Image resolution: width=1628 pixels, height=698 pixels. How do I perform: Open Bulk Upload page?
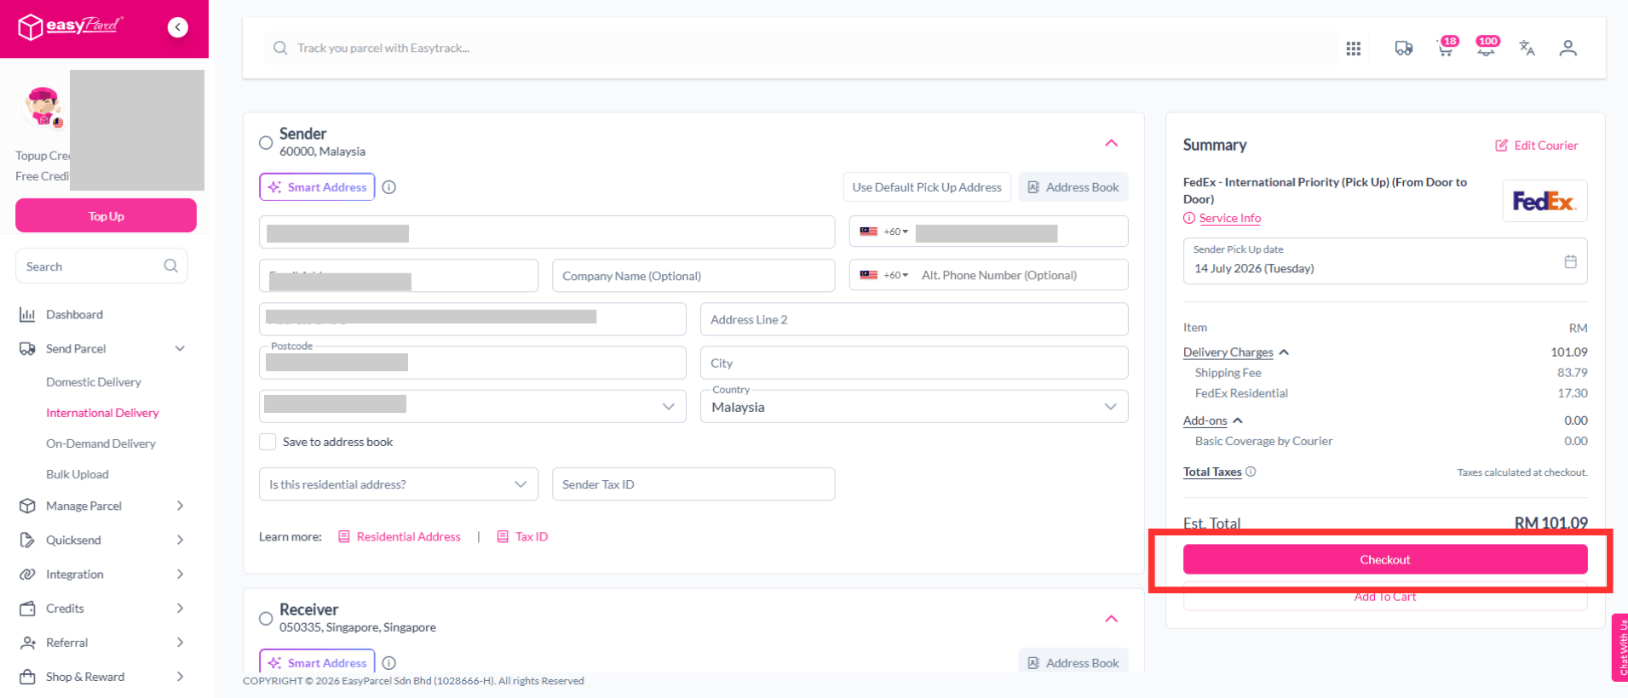[78, 474]
